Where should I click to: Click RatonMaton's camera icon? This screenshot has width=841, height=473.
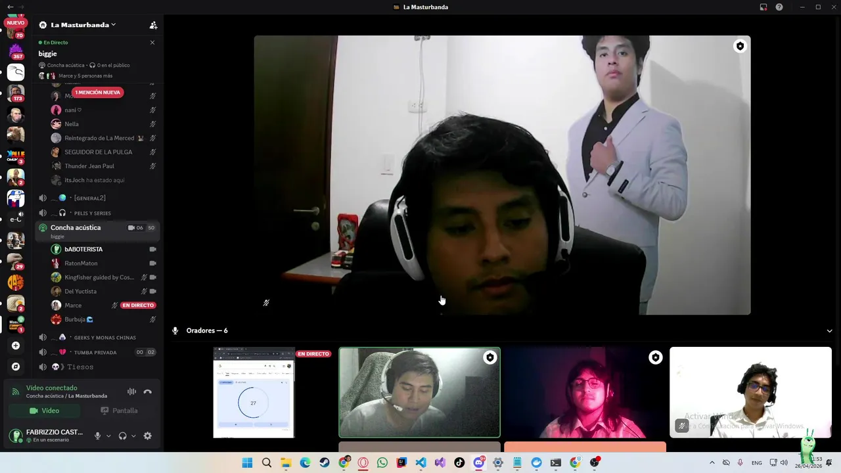coord(152,263)
